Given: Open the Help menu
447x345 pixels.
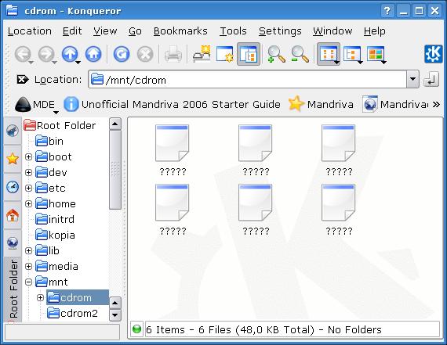Looking at the screenshot, I should click(375, 31).
